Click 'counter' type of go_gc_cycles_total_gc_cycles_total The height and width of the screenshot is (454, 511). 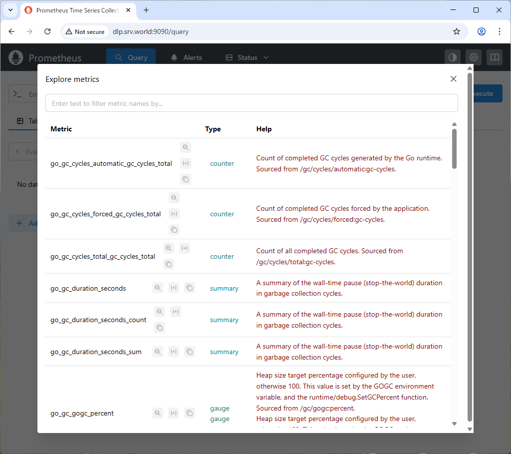(x=222, y=257)
